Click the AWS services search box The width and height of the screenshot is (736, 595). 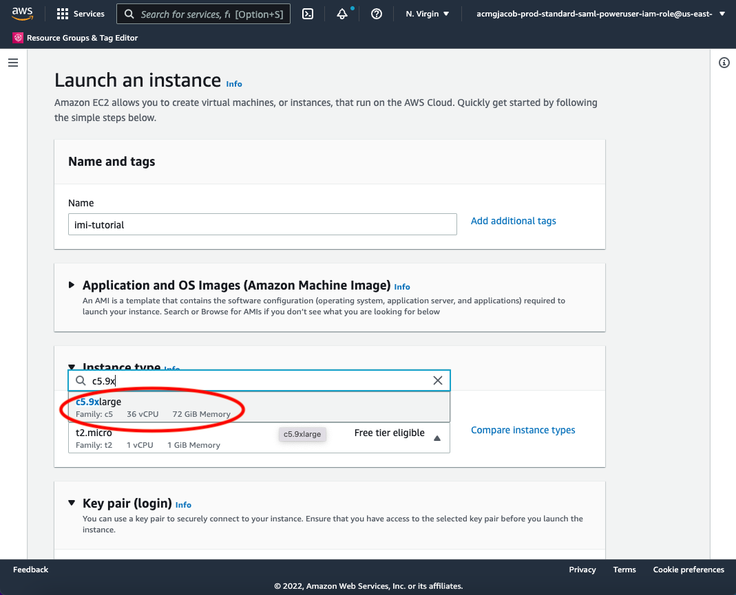(203, 14)
